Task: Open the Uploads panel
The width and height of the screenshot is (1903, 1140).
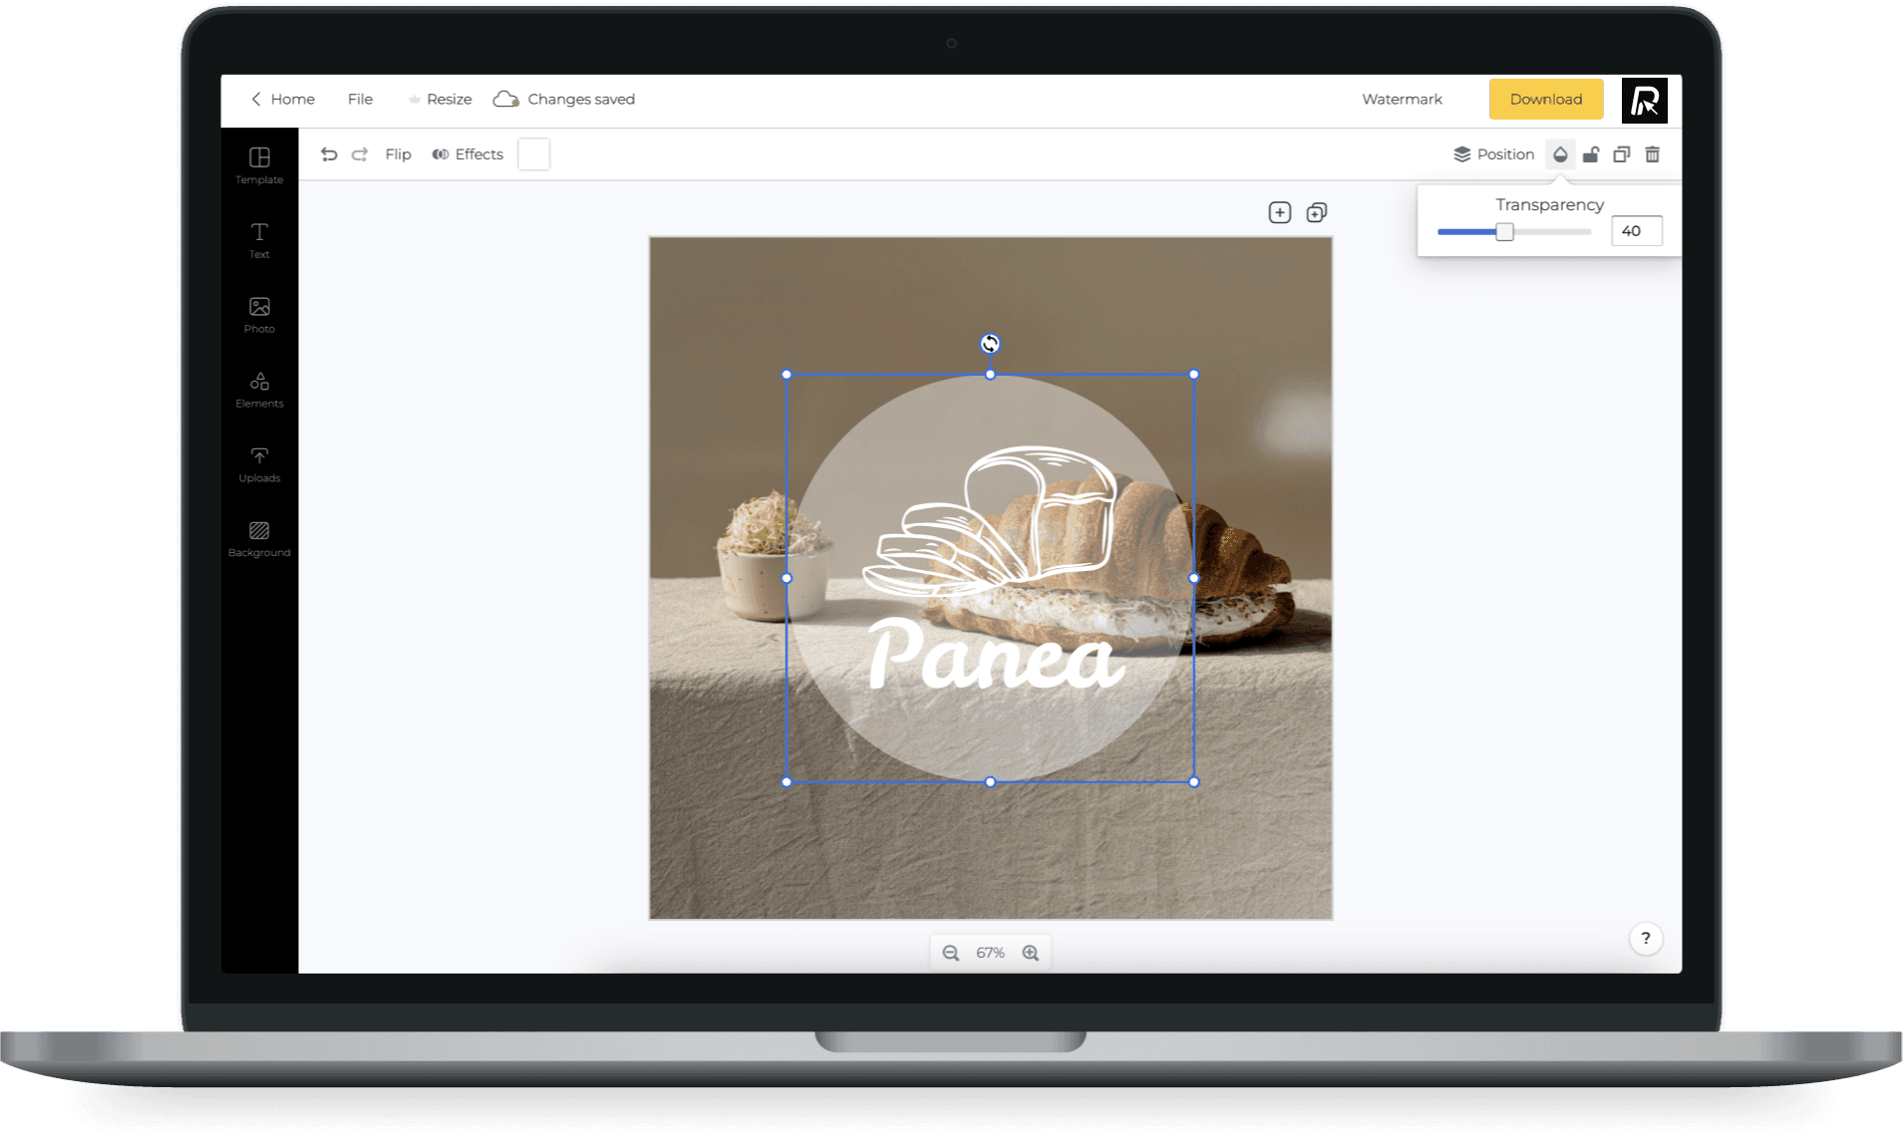Action: [x=259, y=464]
